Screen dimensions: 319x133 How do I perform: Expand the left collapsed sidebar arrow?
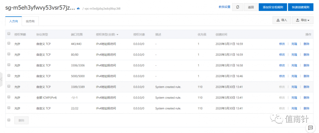pyautogui.click(x=1, y=79)
